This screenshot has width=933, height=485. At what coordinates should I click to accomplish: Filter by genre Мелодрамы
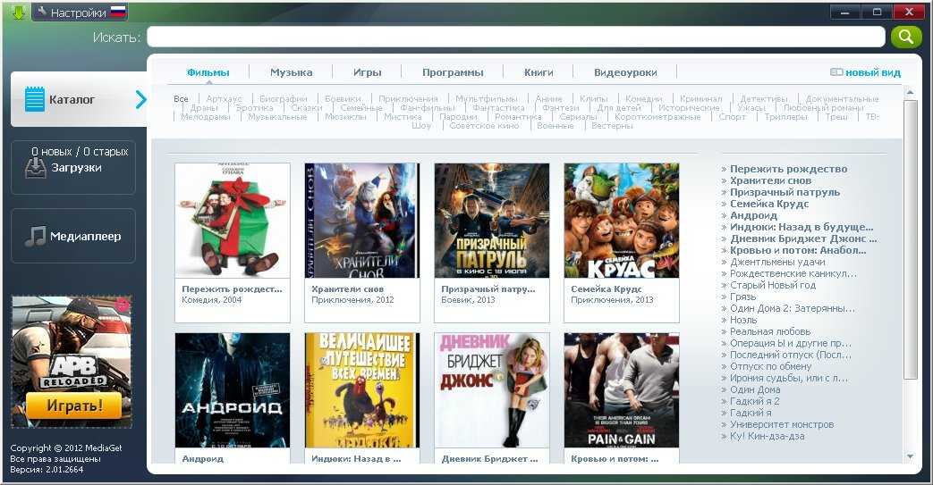[205, 116]
